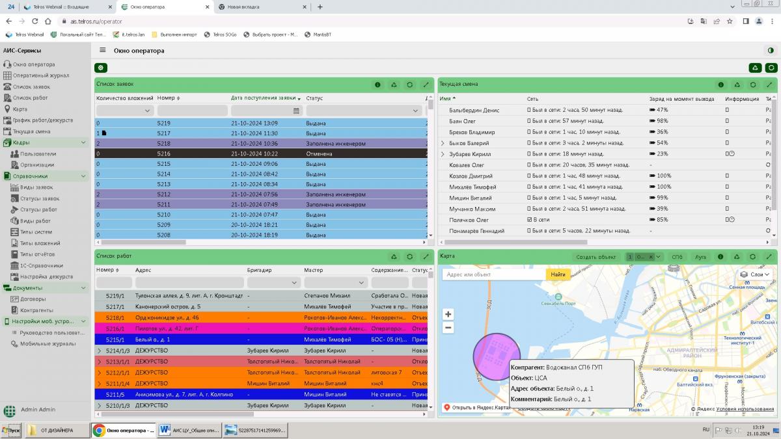Open Количество вложений filter dropdown
The width and height of the screenshot is (781, 439).
146,111
